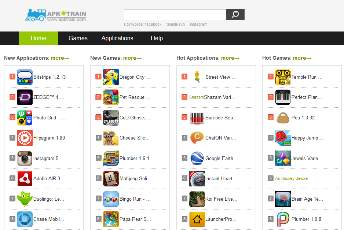Screen dimensions: 344x230
Task: Click the search magnifier button
Action: point(235,15)
